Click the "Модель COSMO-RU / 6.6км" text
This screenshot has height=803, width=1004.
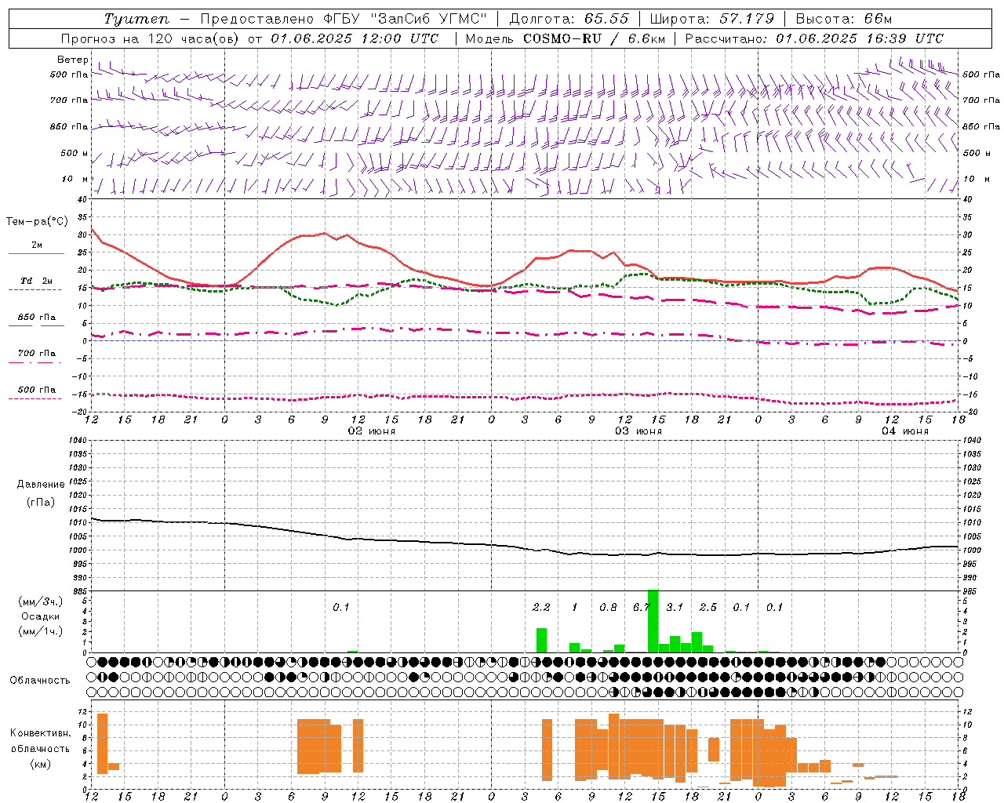point(566,38)
